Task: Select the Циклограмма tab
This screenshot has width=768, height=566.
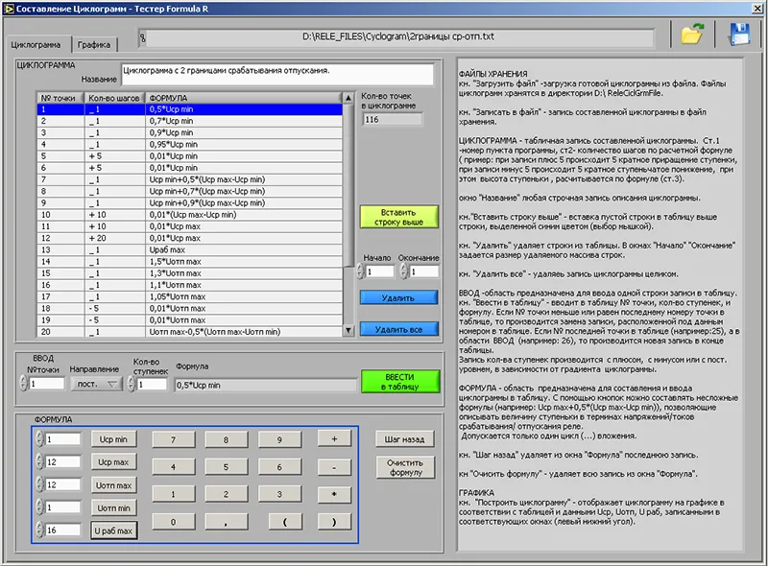Action: coord(36,44)
